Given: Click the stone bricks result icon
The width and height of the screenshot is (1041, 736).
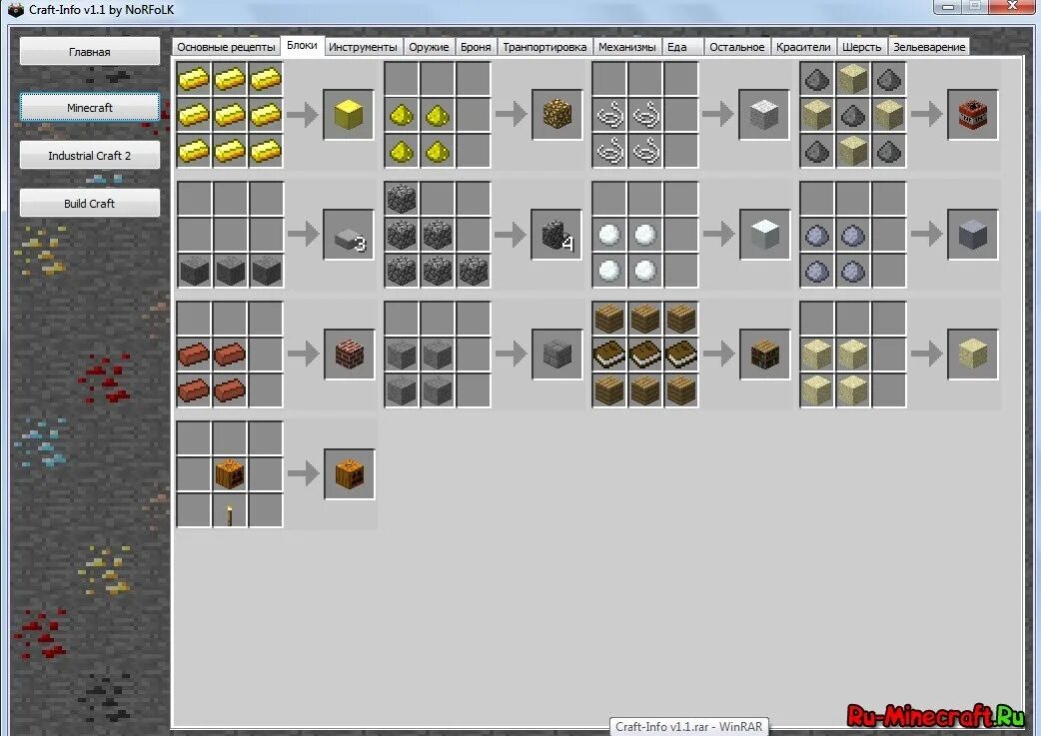Looking at the screenshot, I should click(557, 355).
